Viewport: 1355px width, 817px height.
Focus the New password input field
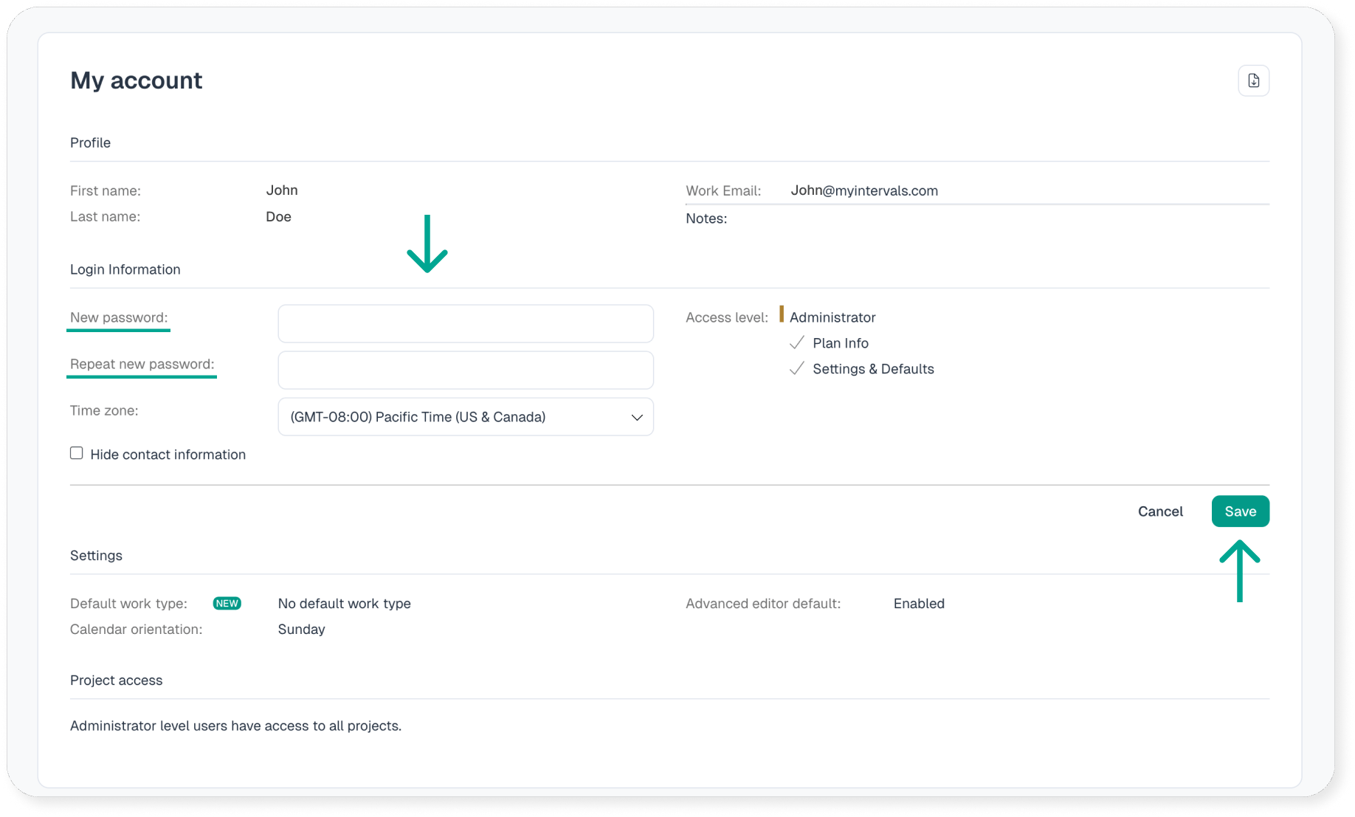click(465, 324)
